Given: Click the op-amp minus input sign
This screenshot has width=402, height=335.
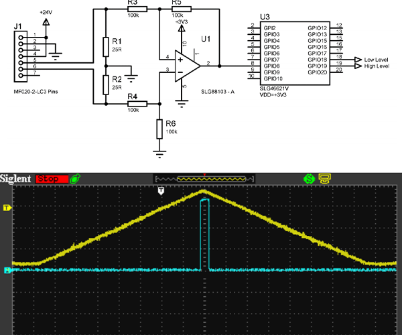Looking at the screenshot, I should (x=180, y=72).
